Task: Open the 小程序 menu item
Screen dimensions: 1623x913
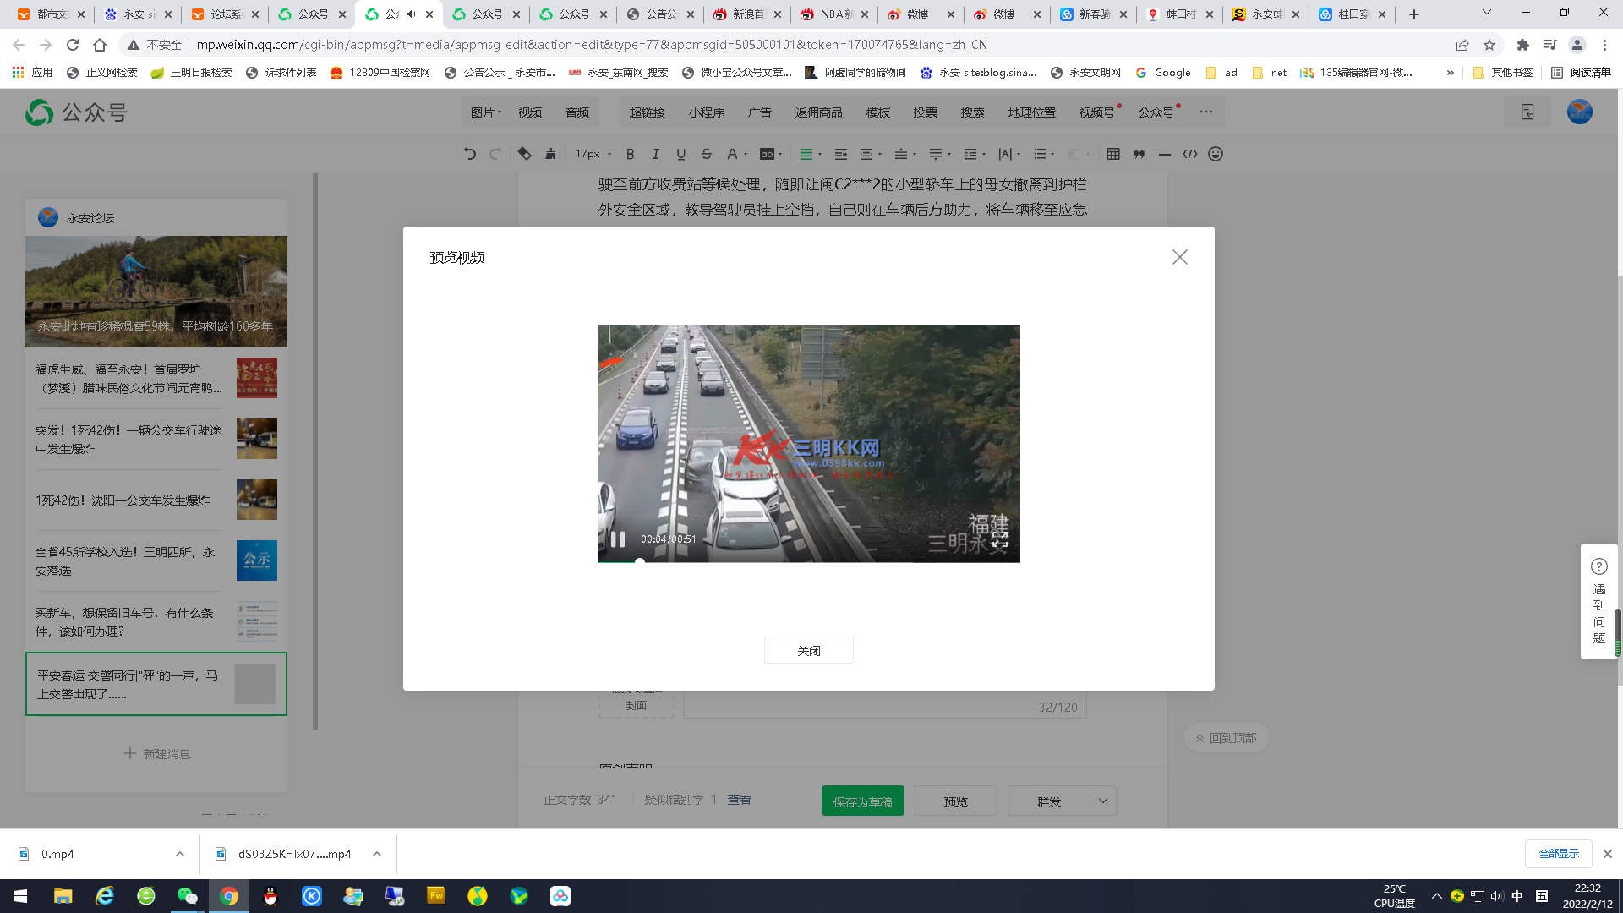Action: (x=706, y=112)
